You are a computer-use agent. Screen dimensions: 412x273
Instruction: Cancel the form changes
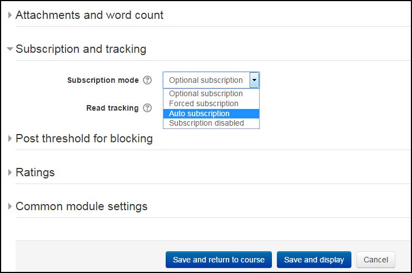pos(376,260)
